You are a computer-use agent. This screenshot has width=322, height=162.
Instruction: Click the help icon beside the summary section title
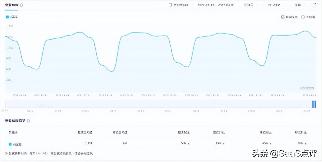28,121
